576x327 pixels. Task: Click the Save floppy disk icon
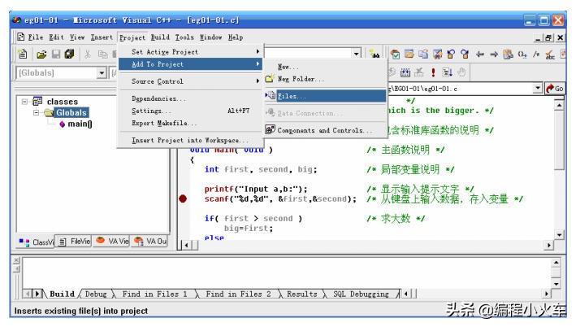point(56,54)
